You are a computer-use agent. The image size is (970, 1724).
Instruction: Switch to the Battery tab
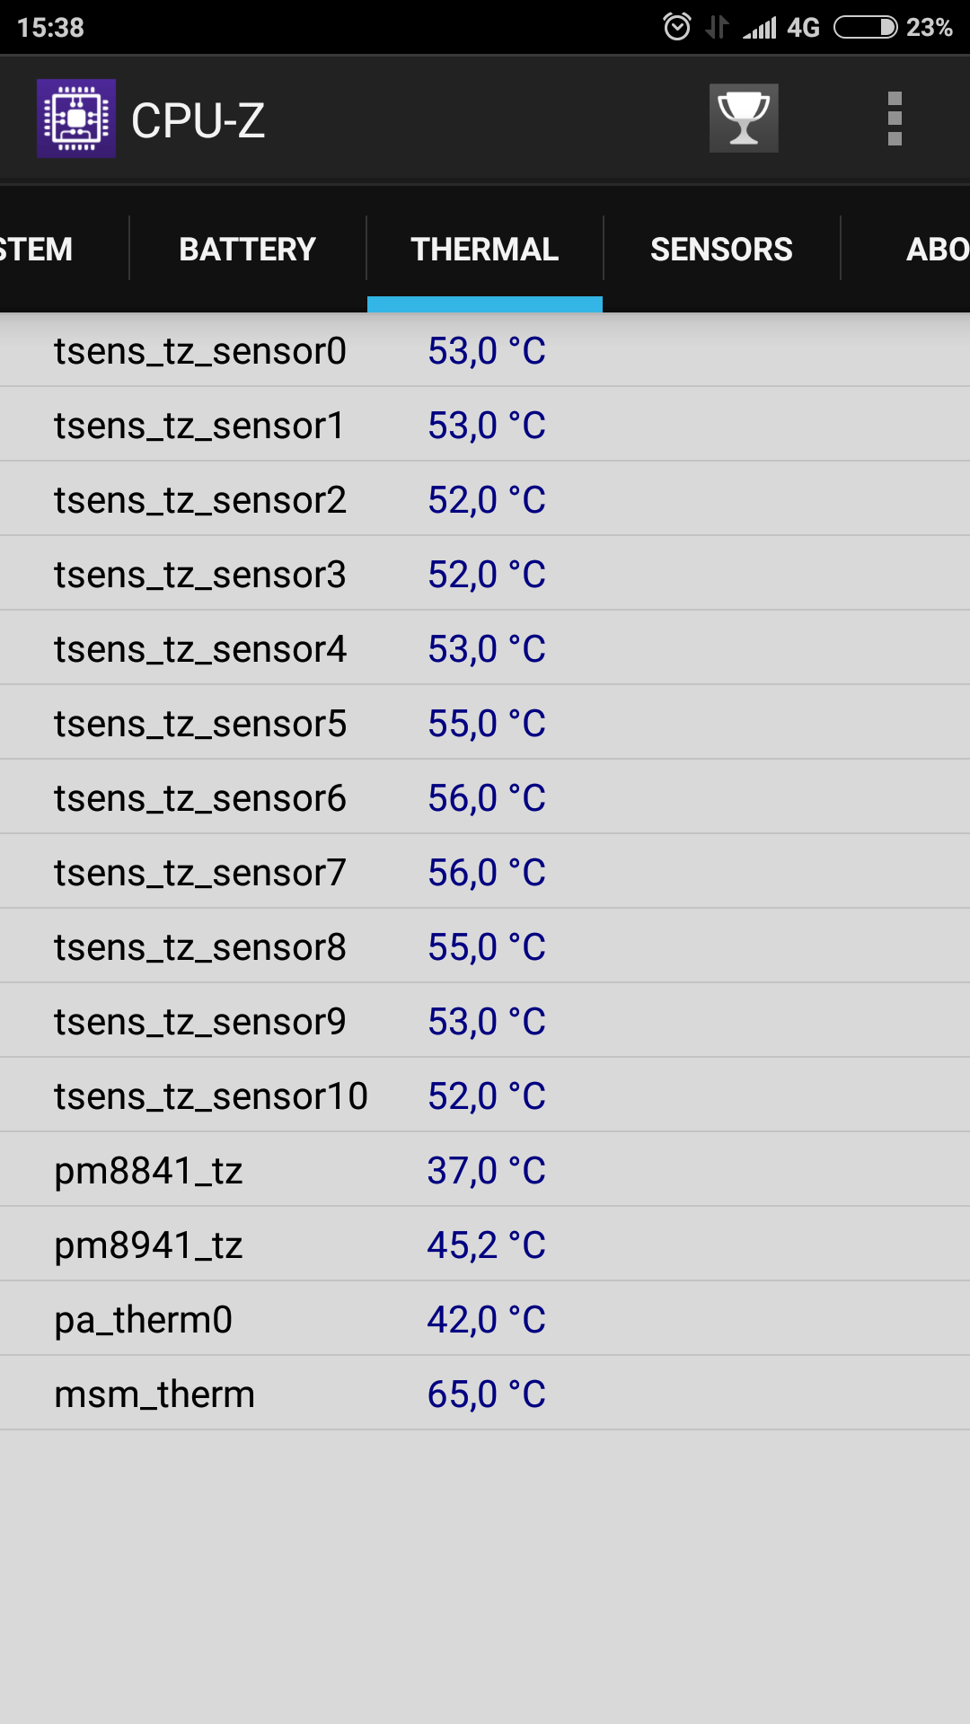click(248, 249)
